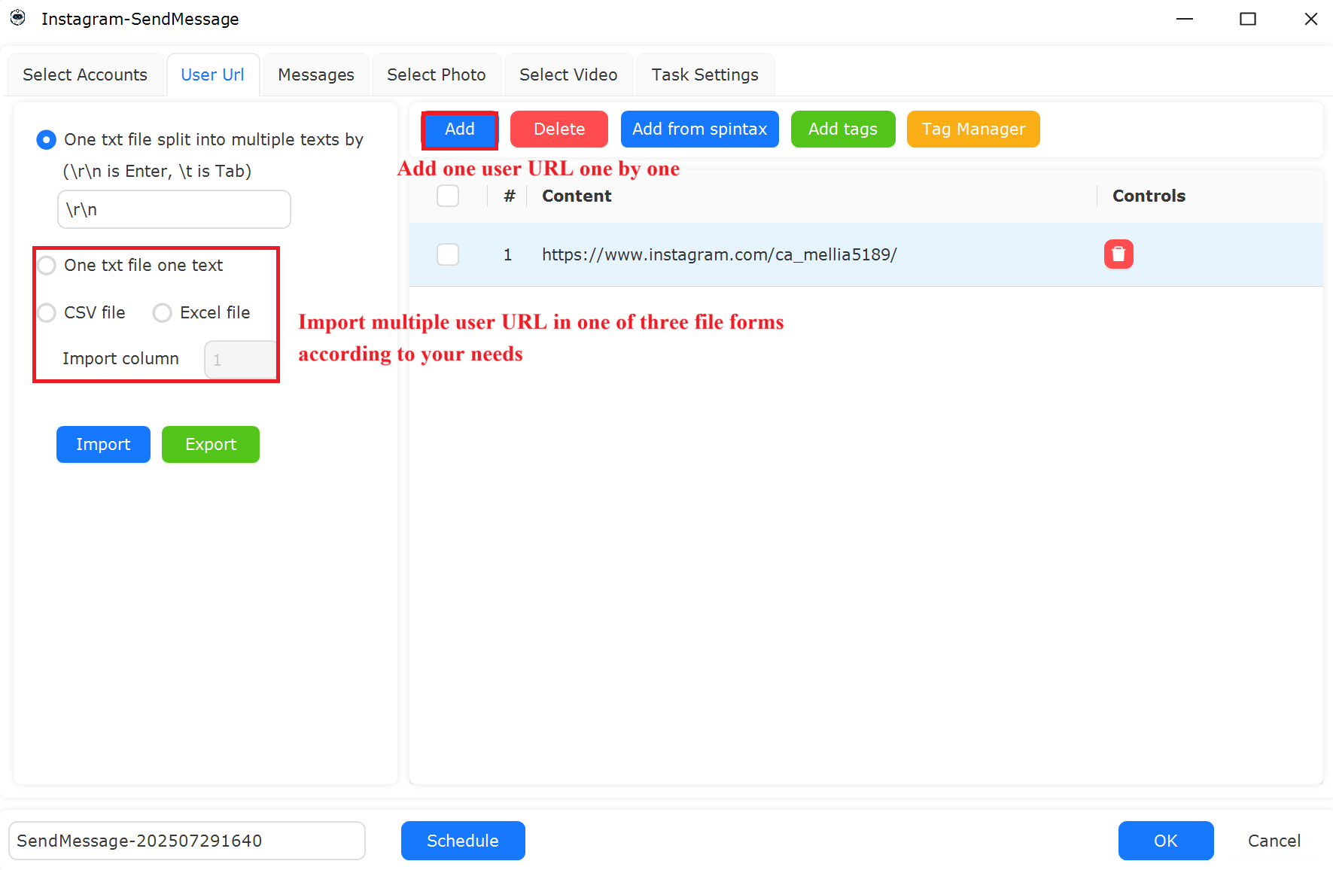Select 'One txt file split into multiple texts' option
This screenshot has height=870, width=1333.
pos(47,140)
